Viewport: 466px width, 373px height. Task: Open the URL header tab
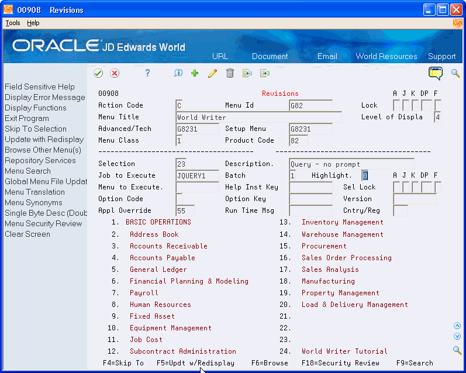[x=220, y=57]
